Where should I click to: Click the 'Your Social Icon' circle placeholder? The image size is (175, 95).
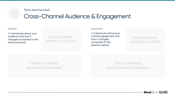tap(14, 13)
